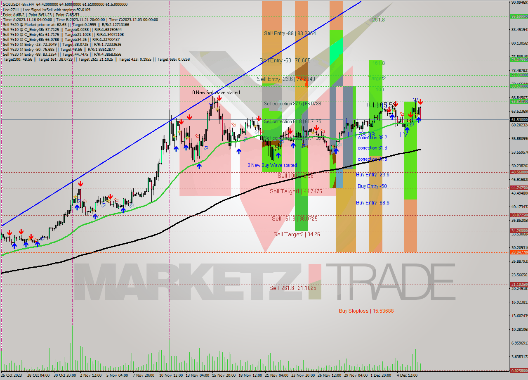This screenshot has height=380, width=528.
Task: Select the blue 'correction 38.2' label
Action: [x=372, y=138]
